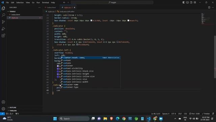Image resolution: width=216 pixels, height=122 pixels.
Task: Choose contain-intrinsic-height suggestion
Action: tap(90, 74)
